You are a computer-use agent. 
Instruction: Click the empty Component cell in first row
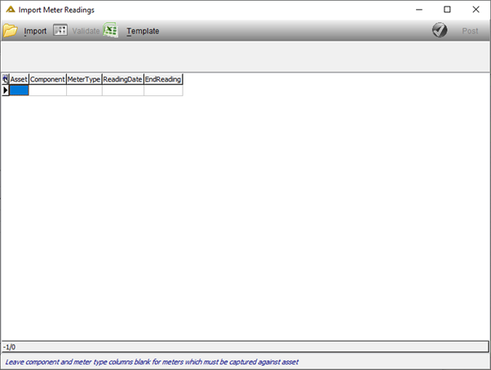click(x=47, y=90)
